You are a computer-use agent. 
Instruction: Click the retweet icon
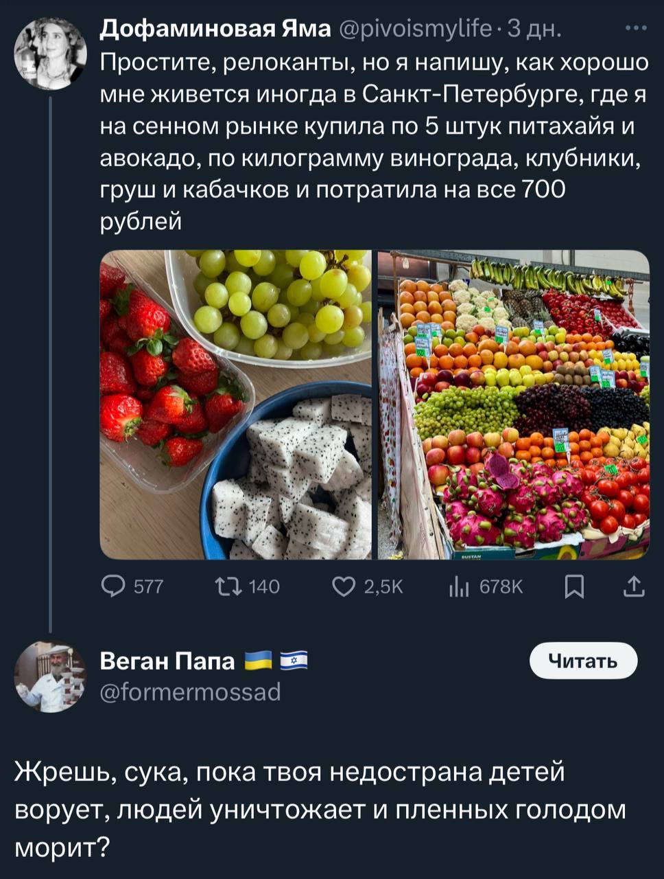[x=228, y=586]
